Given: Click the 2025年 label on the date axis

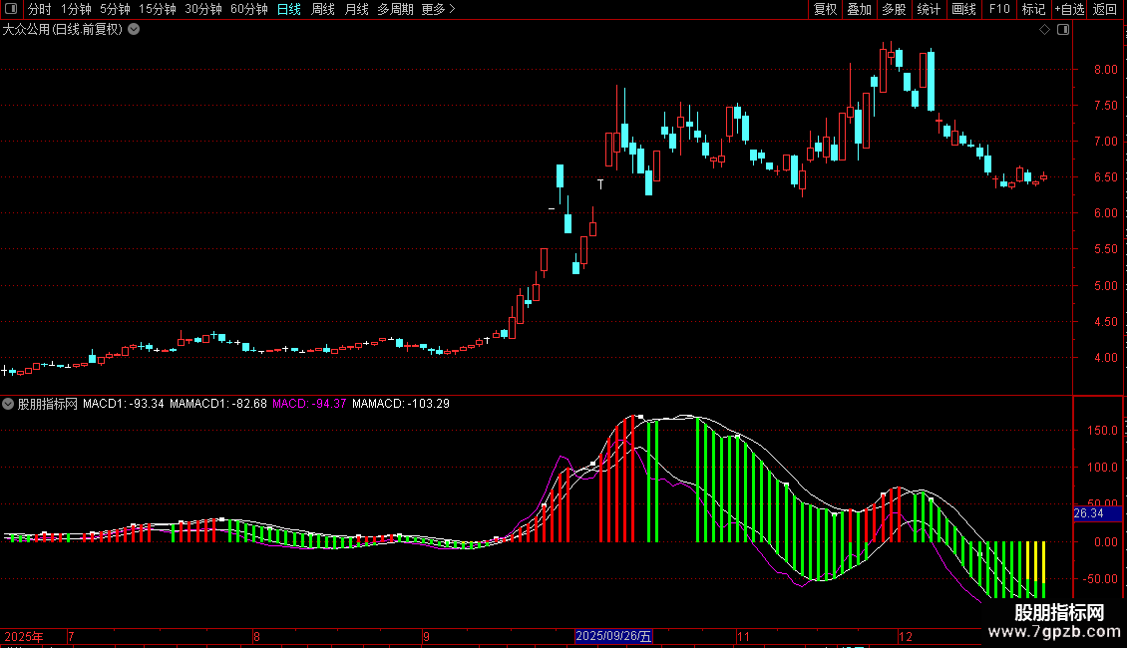Looking at the screenshot, I should pos(24,636).
